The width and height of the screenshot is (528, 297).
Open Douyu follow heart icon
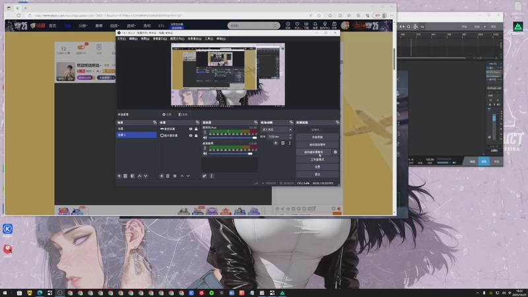pos(297,24)
